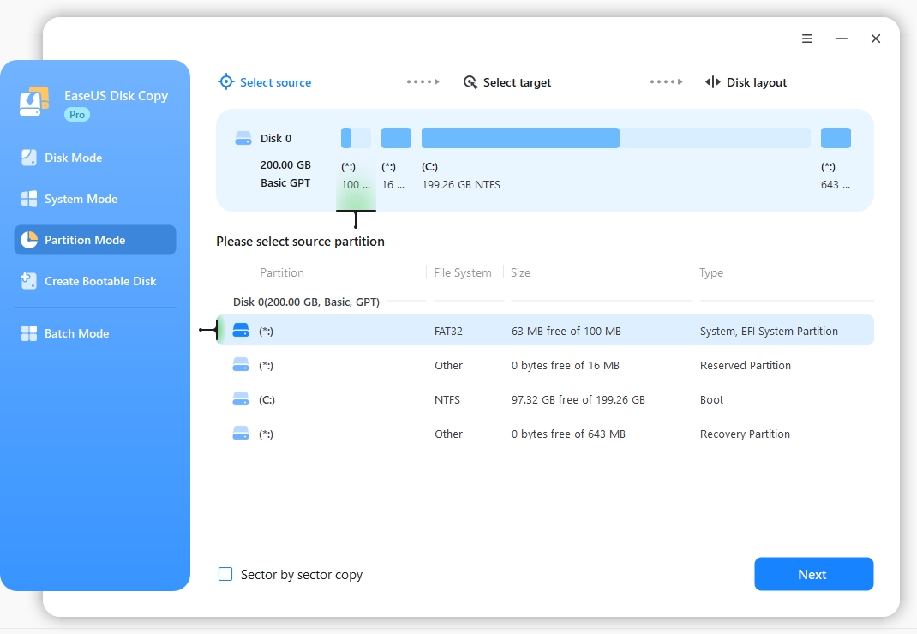
Task: Open Batch Mode via its grid icon
Action: coord(29,333)
